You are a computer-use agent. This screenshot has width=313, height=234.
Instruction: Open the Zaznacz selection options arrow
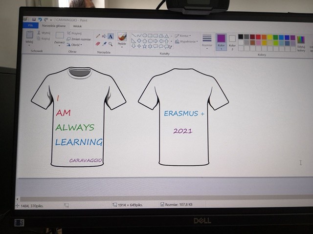(59, 46)
